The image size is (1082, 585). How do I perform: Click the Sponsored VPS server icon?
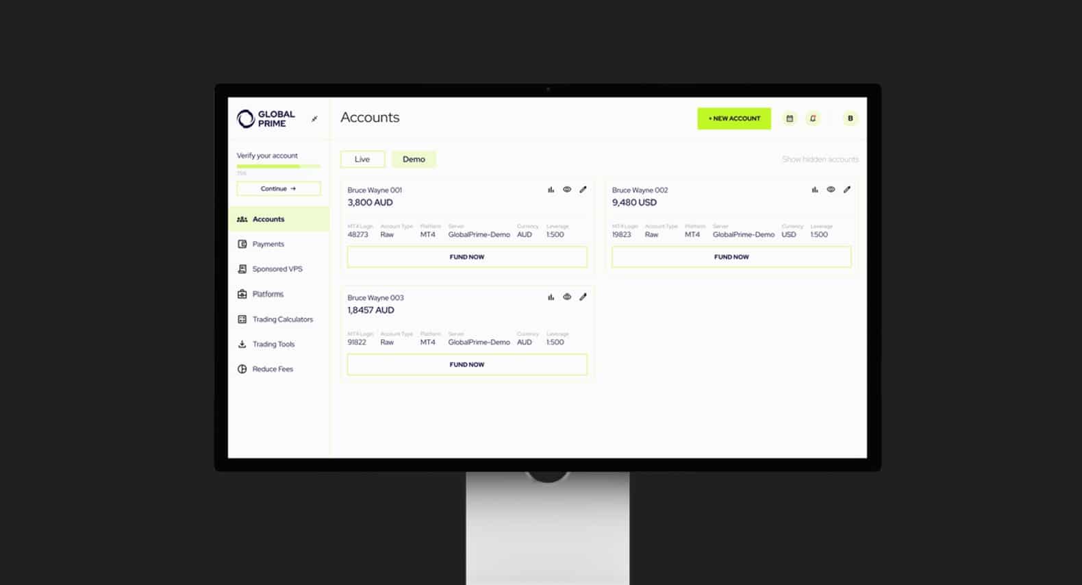[242, 269]
